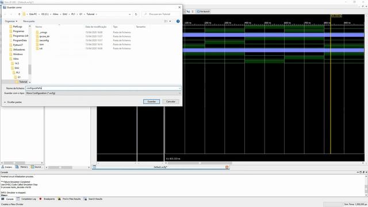368x207 pixels.
Task: Click the change view layout icon
Action: tap(166, 21)
